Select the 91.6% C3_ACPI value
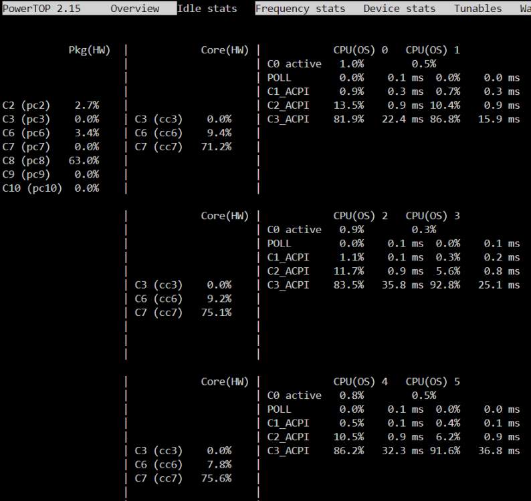 [x=445, y=451]
